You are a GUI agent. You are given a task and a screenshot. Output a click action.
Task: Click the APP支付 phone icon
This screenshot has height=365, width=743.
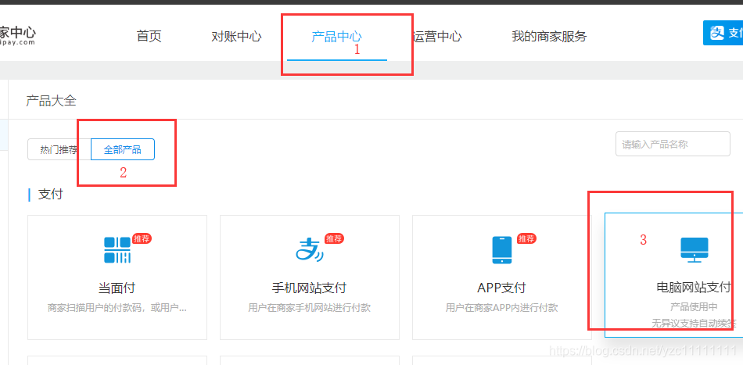pos(502,250)
